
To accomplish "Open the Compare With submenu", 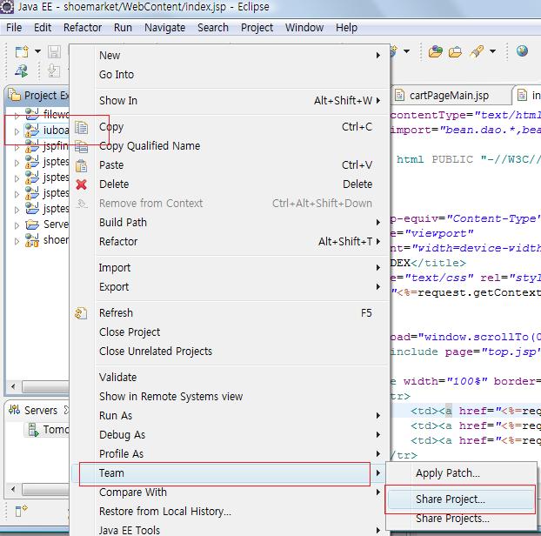I will 230,492.
